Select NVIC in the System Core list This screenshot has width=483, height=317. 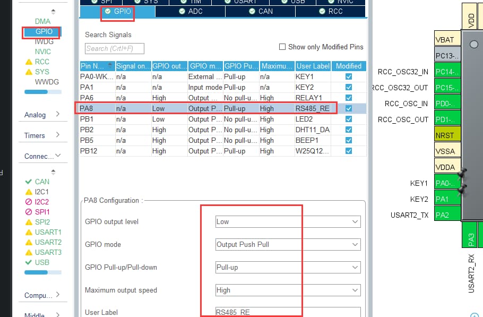(43, 52)
